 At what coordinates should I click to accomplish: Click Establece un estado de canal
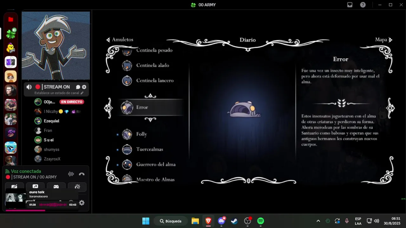tap(57, 93)
